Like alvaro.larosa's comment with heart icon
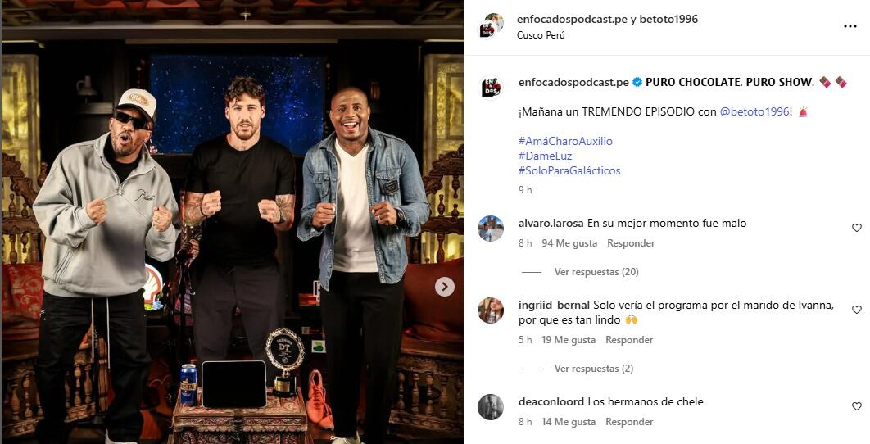The image size is (870, 444). (857, 228)
